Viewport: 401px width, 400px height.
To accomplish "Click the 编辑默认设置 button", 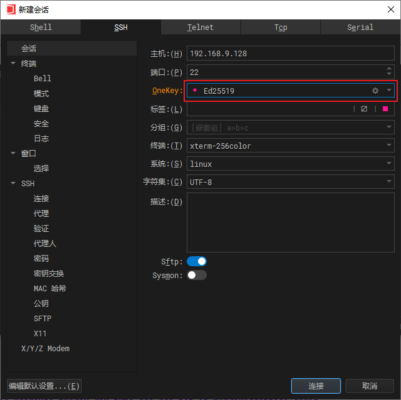I will (x=44, y=386).
